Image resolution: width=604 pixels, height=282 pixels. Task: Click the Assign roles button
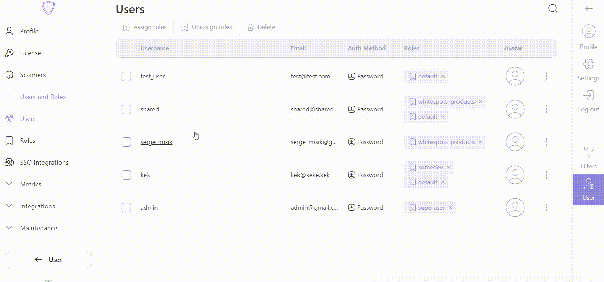(x=145, y=27)
